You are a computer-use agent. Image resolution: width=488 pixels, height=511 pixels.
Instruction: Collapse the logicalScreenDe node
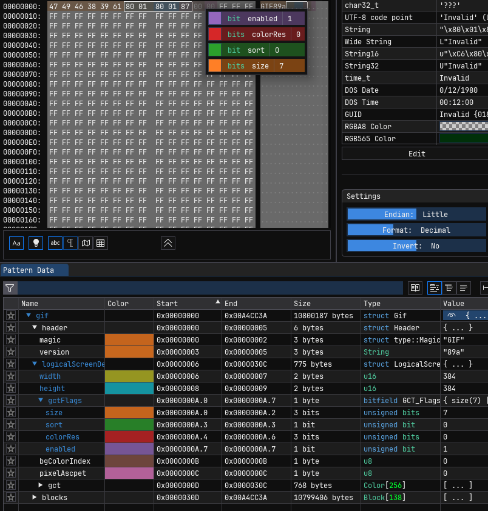click(x=34, y=364)
